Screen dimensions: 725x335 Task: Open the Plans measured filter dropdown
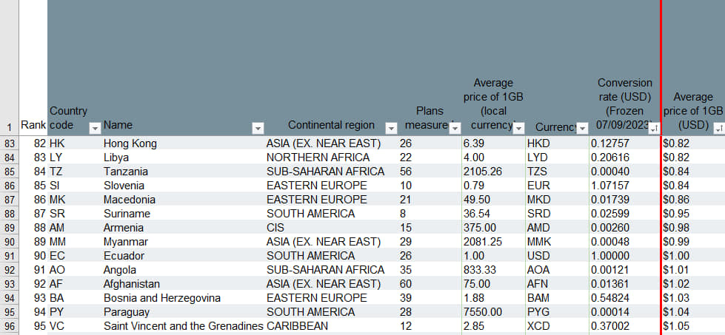tap(455, 128)
